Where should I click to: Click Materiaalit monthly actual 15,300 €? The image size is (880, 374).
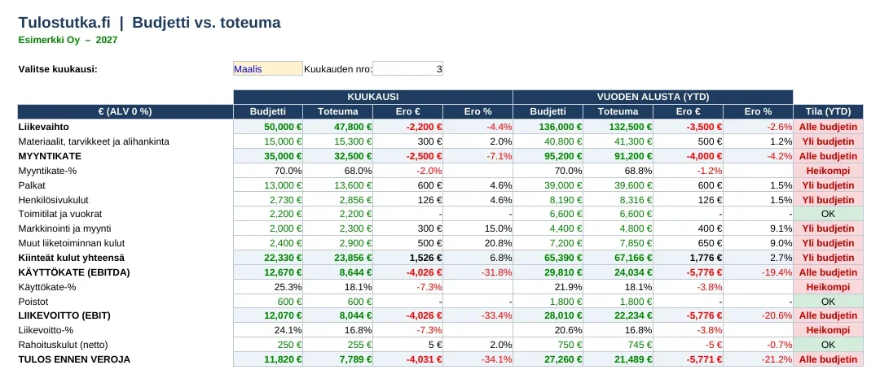click(338, 141)
